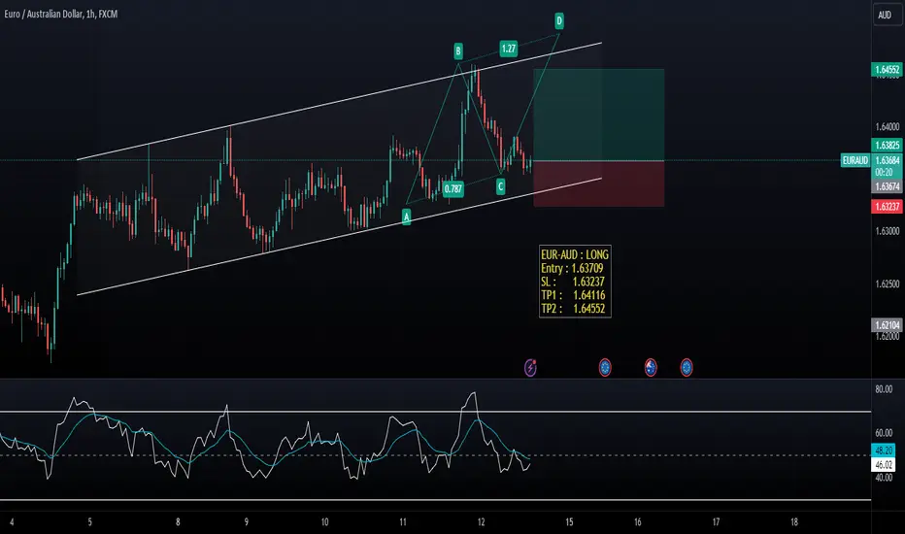
Task: Click the 1.27 ratio label
Action: pyautogui.click(x=509, y=49)
